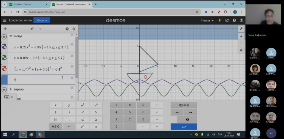Open the help question mark
The width and height of the screenshot is (284, 139).
tap(234, 20)
